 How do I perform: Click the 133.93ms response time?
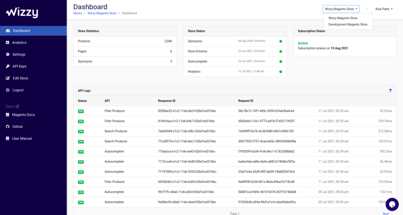click(385, 182)
